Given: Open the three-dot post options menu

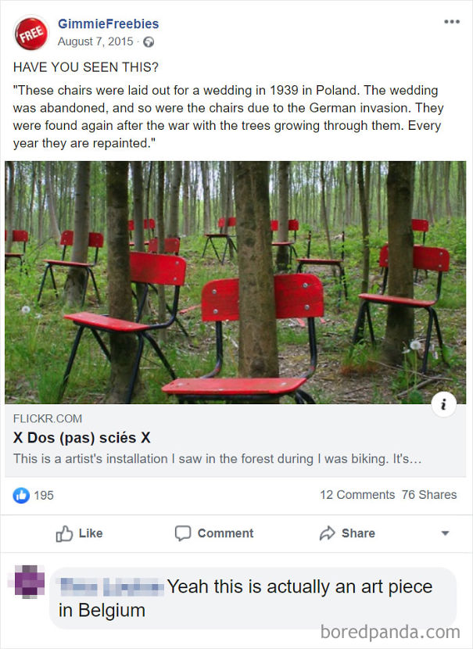Looking at the screenshot, I should coord(451,22).
